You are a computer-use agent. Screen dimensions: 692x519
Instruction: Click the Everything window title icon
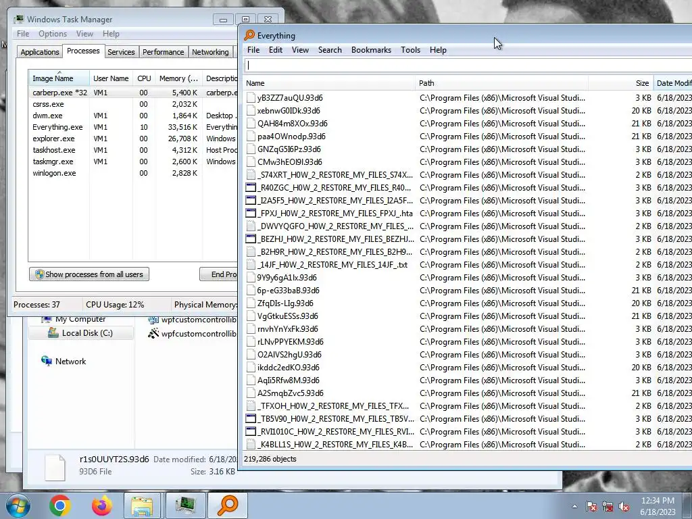249,35
